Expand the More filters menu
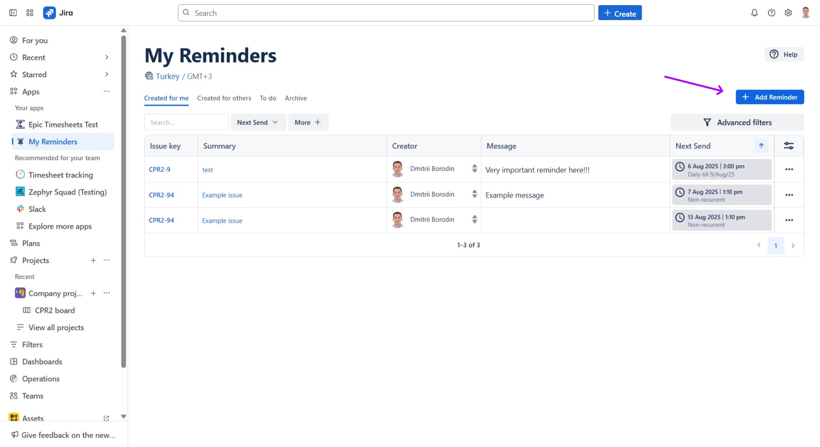The height and width of the screenshot is (447, 820). point(308,122)
